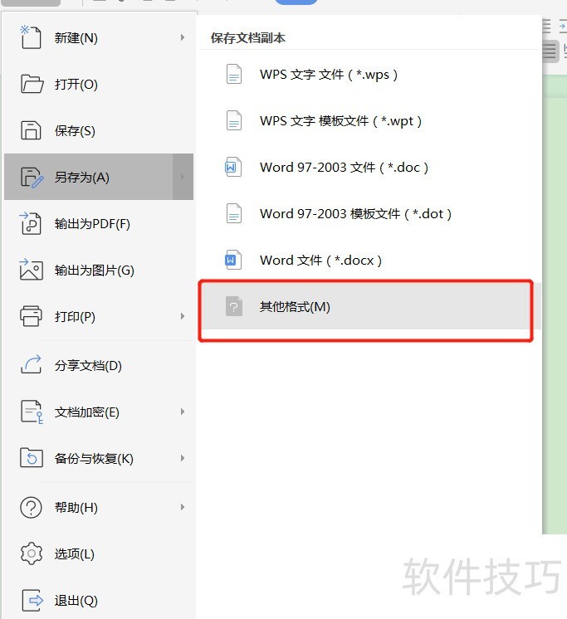Click the Word icon for Word 97-2003 文件 (*.doc)
Viewport: 567px width, 619px height.
click(233, 167)
